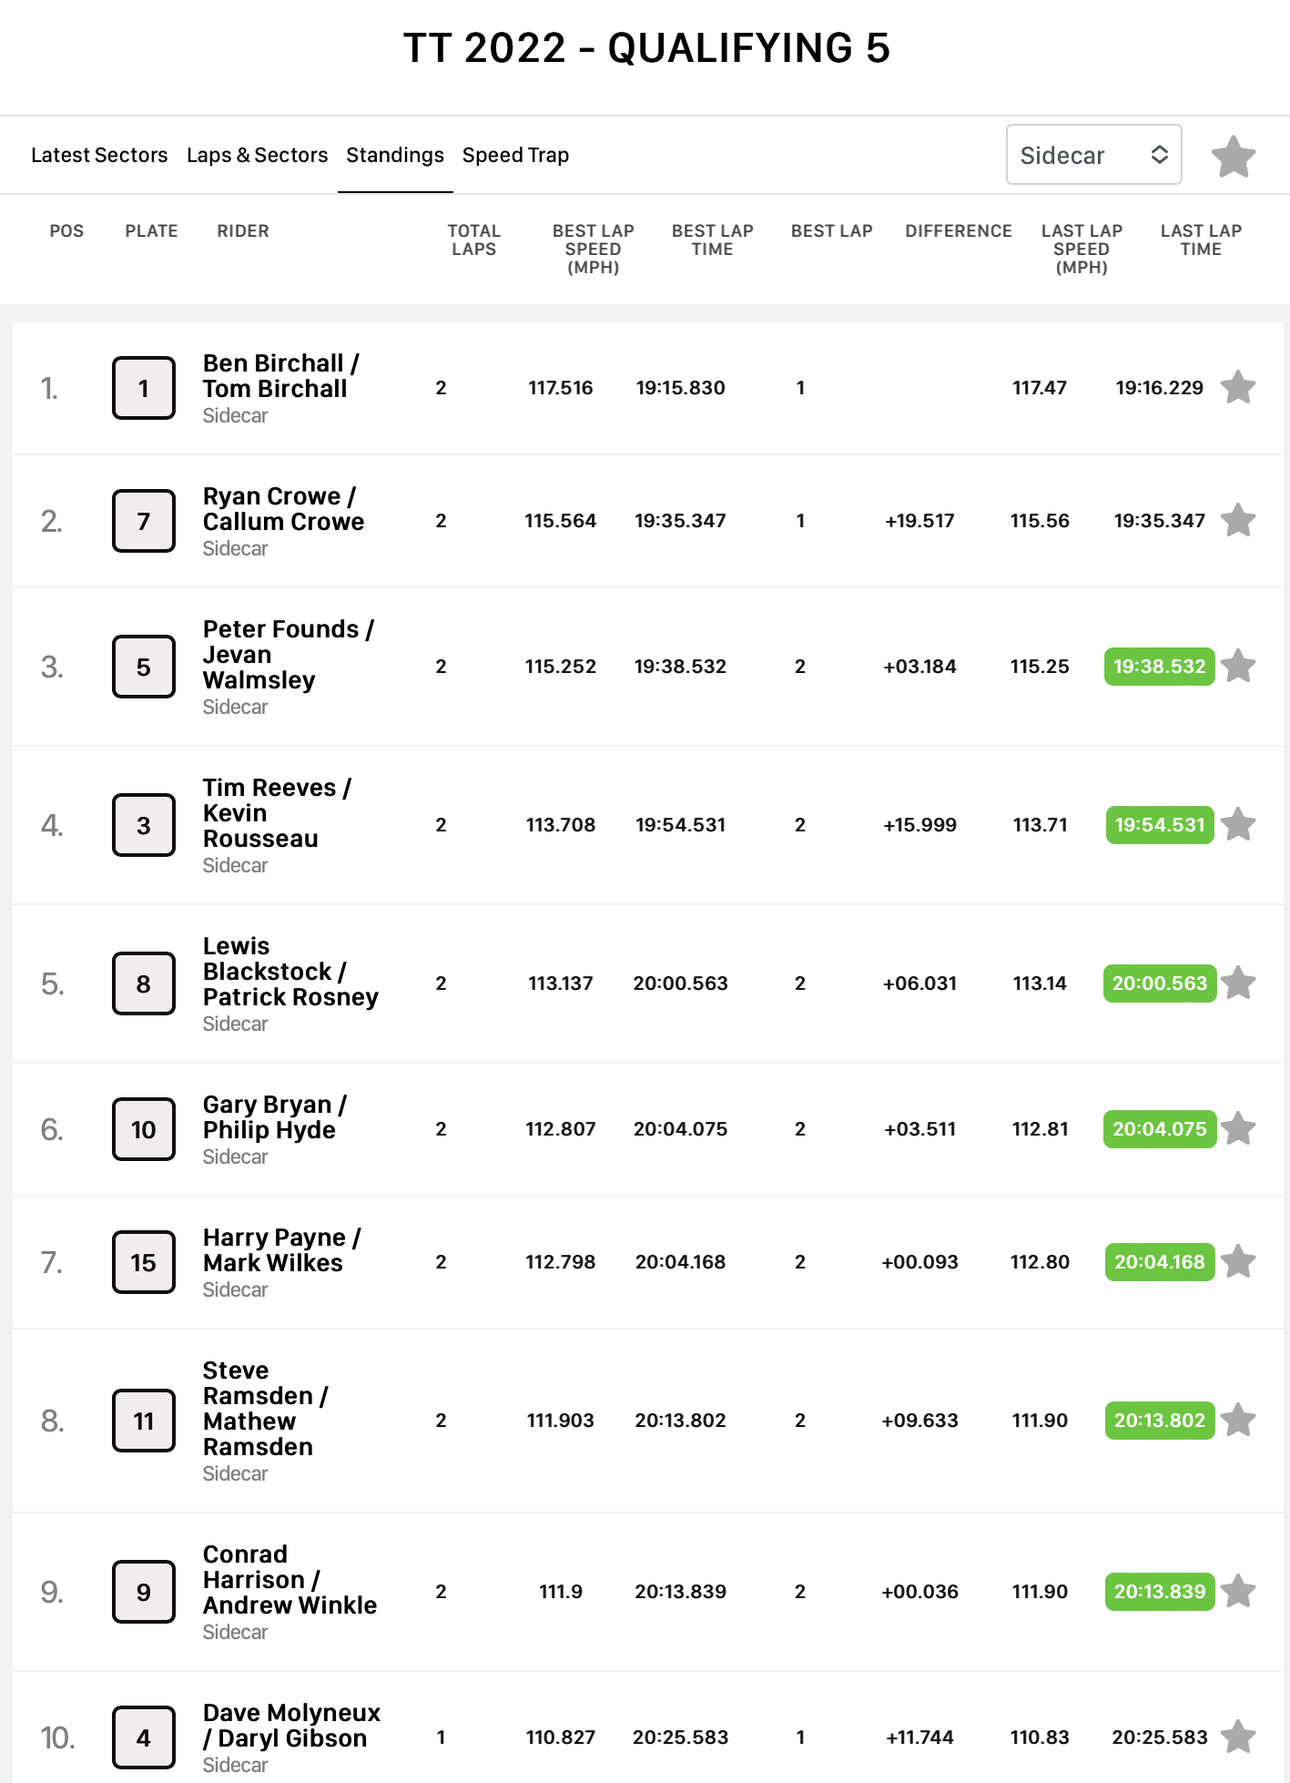Favorite Lewis Blackstock / Patrick Rosney star

1238,983
